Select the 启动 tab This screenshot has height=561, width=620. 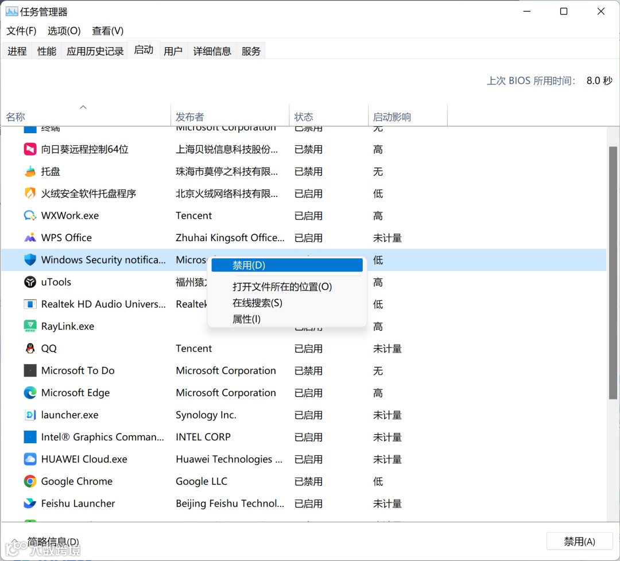click(144, 50)
